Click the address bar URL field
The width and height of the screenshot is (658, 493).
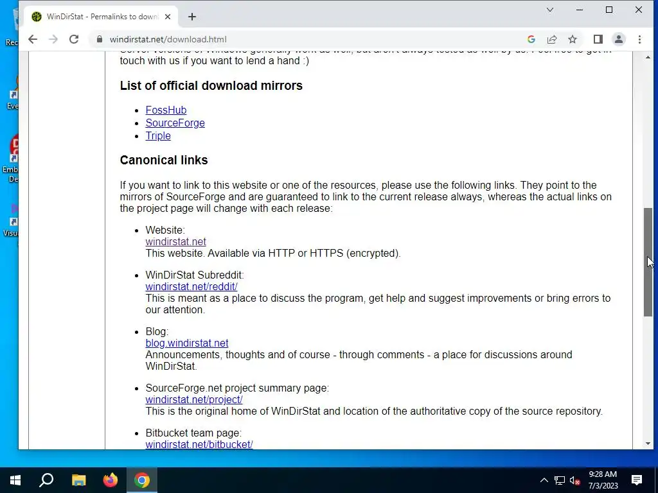(x=310, y=39)
